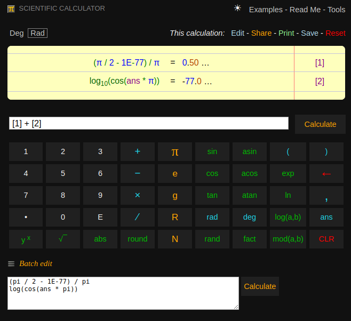Insert the decimal point key
Screen dimensions: 351x321
(26, 217)
